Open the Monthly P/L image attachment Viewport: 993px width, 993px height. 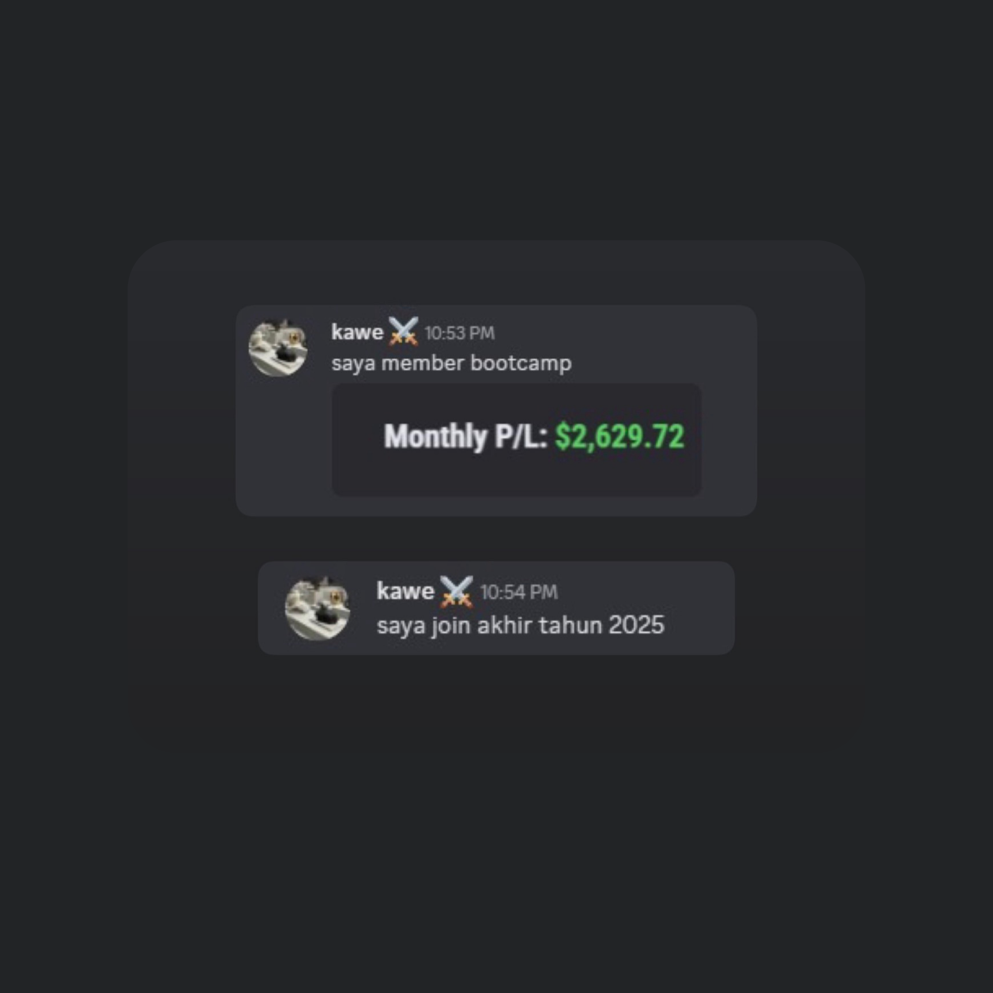point(516,440)
